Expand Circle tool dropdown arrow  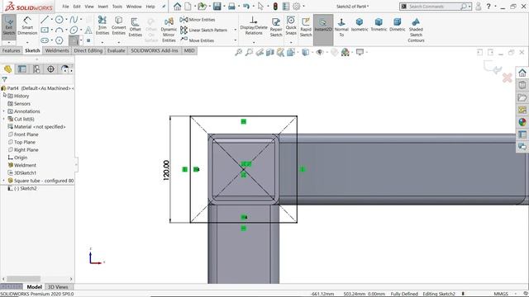(66, 20)
